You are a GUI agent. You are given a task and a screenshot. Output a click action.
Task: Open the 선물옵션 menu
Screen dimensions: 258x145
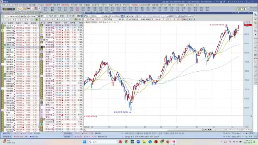(x=87, y=5)
